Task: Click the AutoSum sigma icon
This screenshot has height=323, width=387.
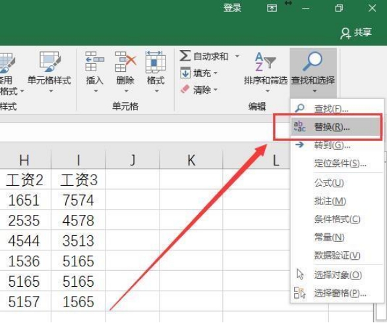Action: pos(185,55)
